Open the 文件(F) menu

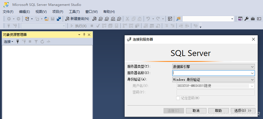tap(8, 12)
